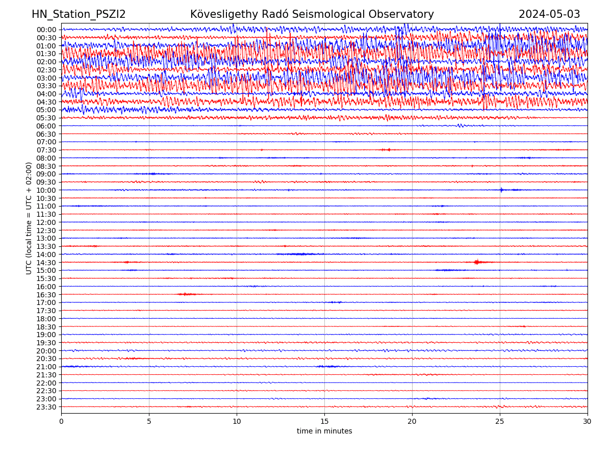This screenshot has height=459, width=612.
Task: Click the 30 minute tick label
Action: pyautogui.click(x=587, y=421)
